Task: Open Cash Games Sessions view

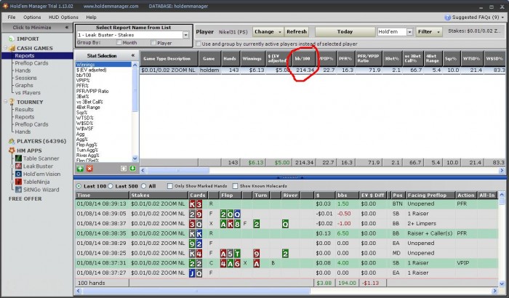Action: 25,78
